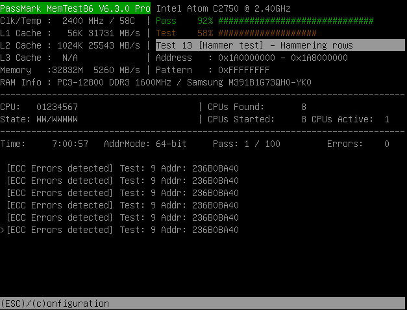Click the L1 Cache 56K 31731 MB/s line
407x310 pixels.
click(x=70, y=33)
